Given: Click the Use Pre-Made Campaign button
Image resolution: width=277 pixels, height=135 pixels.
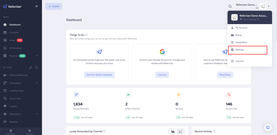Looking at the screenshot, I should (99, 75).
